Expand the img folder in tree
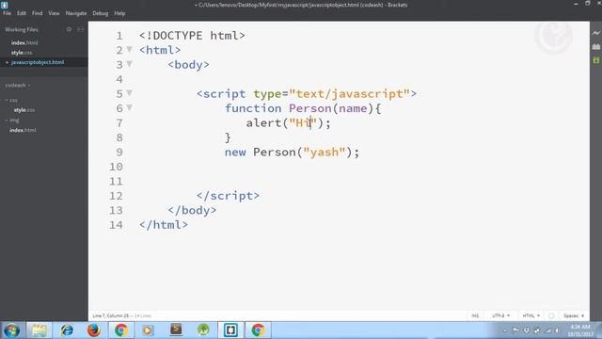This screenshot has width=602, height=339. (12, 121)
